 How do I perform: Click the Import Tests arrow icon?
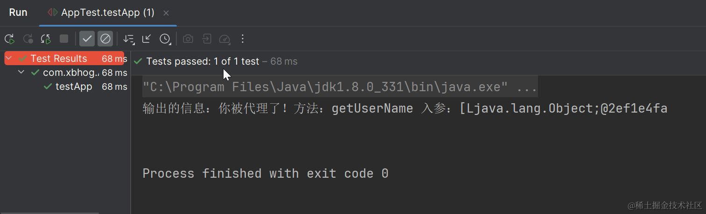(x=207, y=39)
